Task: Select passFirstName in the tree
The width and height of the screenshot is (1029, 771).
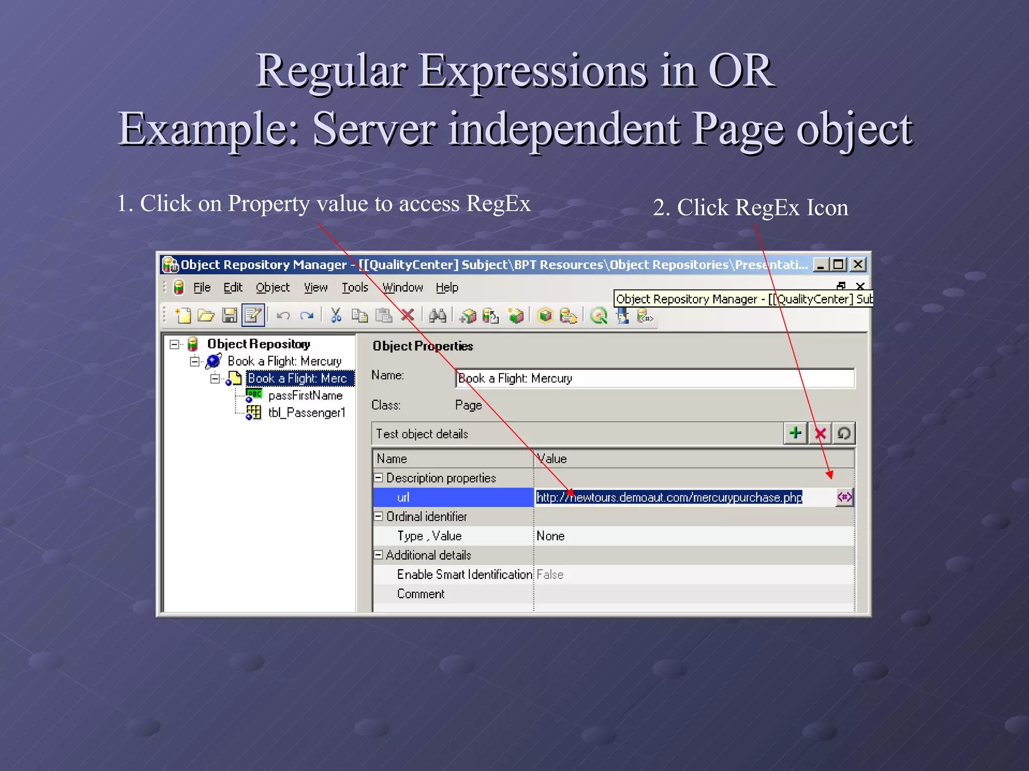Action: pyautogui.click(x=305, y=396)
